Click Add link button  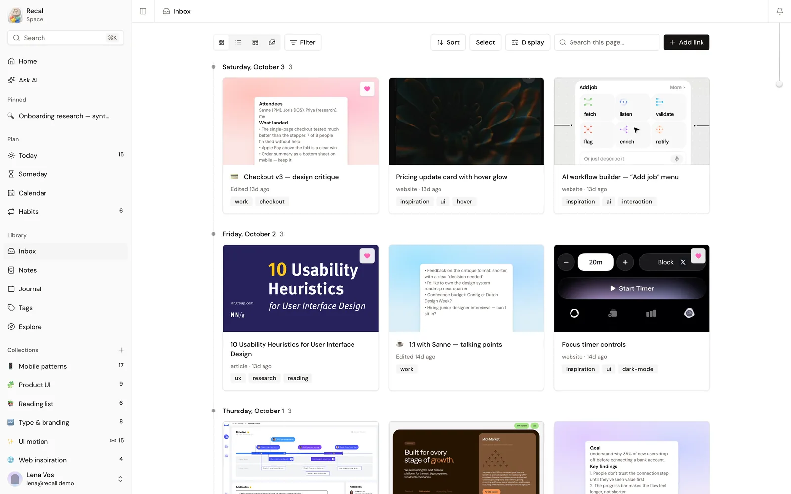pos(686,42)
